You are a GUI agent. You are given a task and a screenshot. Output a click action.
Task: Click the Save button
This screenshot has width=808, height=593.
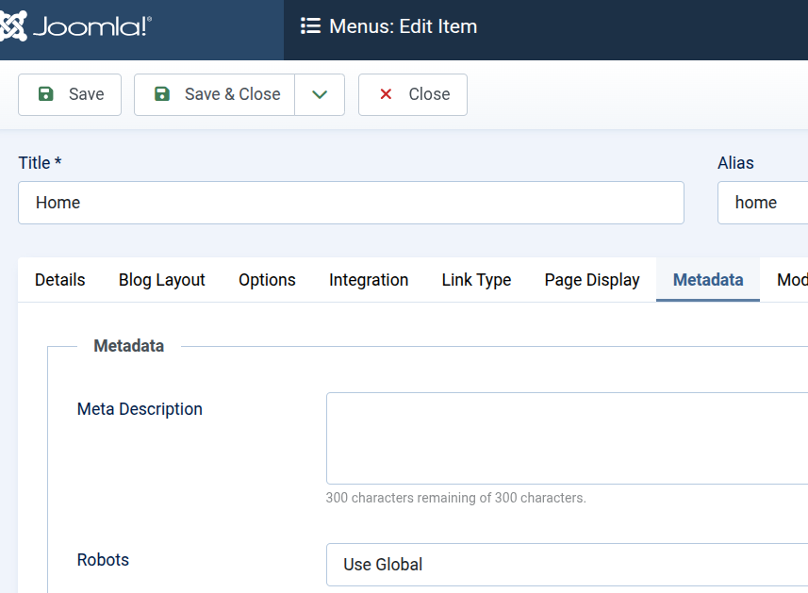(70, 94)
